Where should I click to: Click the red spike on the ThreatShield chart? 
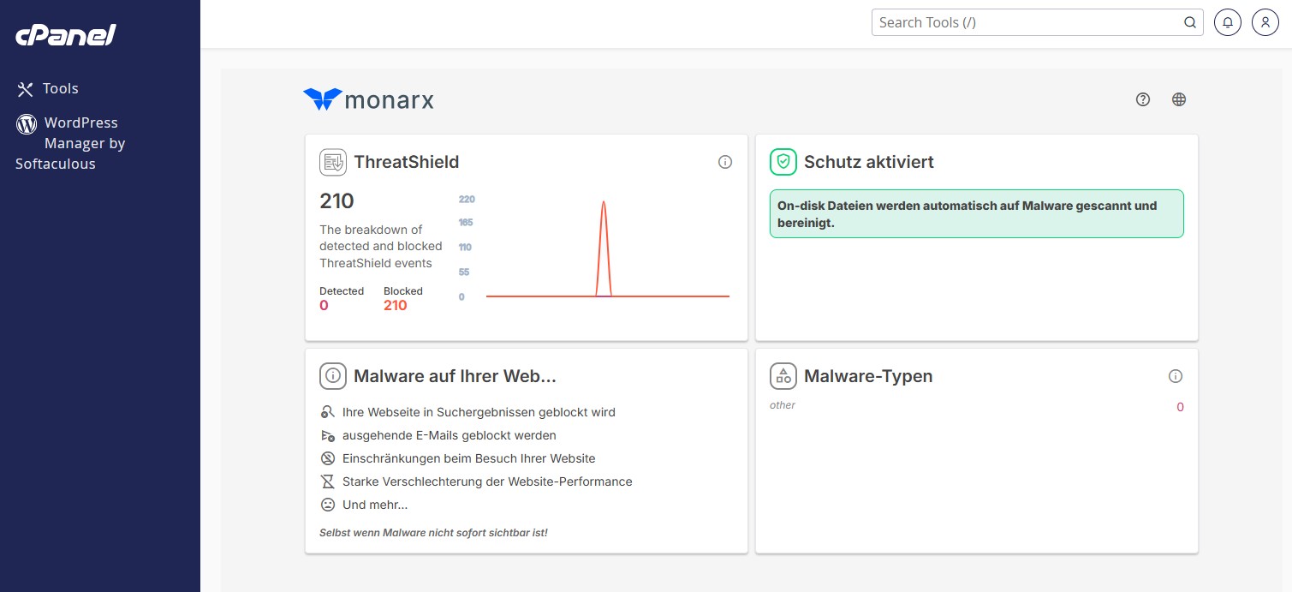pyautogui.click(x=604, y=240)
